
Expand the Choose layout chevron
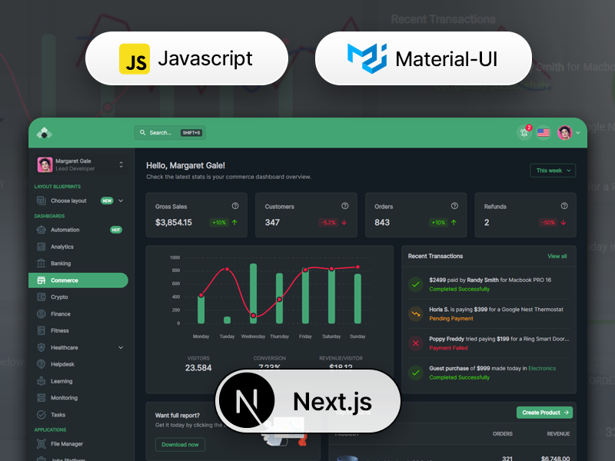point(121,201)
